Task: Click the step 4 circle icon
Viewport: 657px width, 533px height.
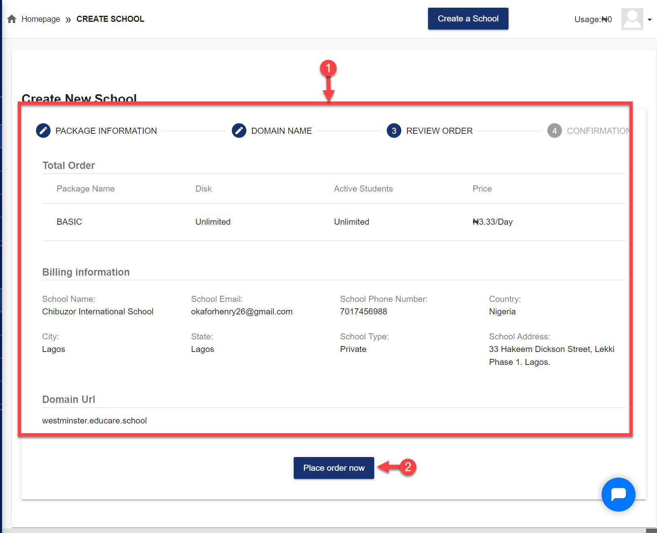Action: click(x=555, y=131)
